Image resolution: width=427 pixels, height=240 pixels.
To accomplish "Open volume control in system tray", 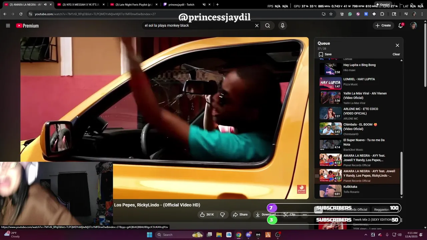I will coord(400,235).
